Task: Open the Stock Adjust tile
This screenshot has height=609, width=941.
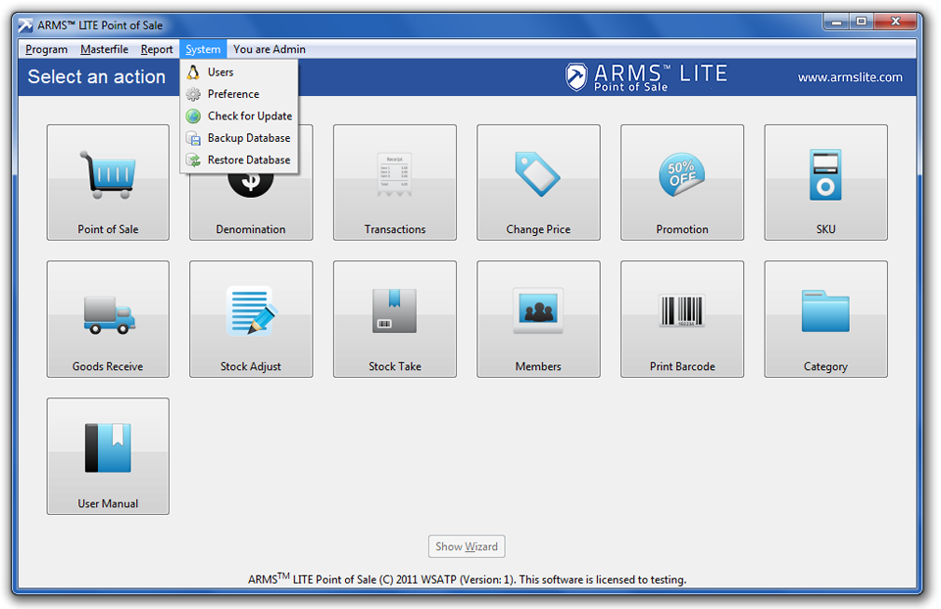Action: pos(251,319)
